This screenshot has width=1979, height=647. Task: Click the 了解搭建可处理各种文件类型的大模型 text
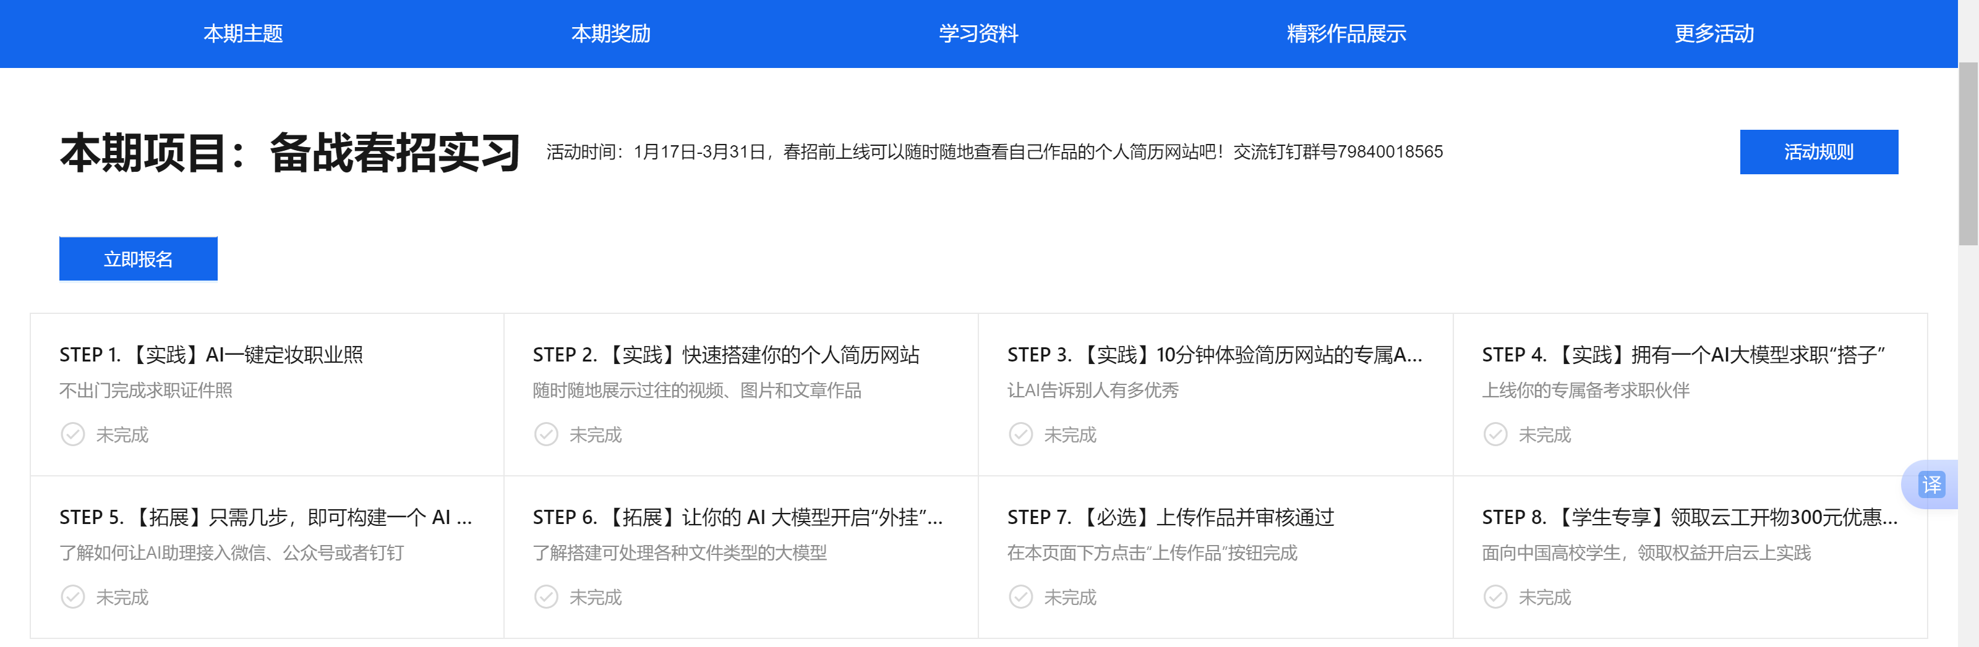click(680, 553)
